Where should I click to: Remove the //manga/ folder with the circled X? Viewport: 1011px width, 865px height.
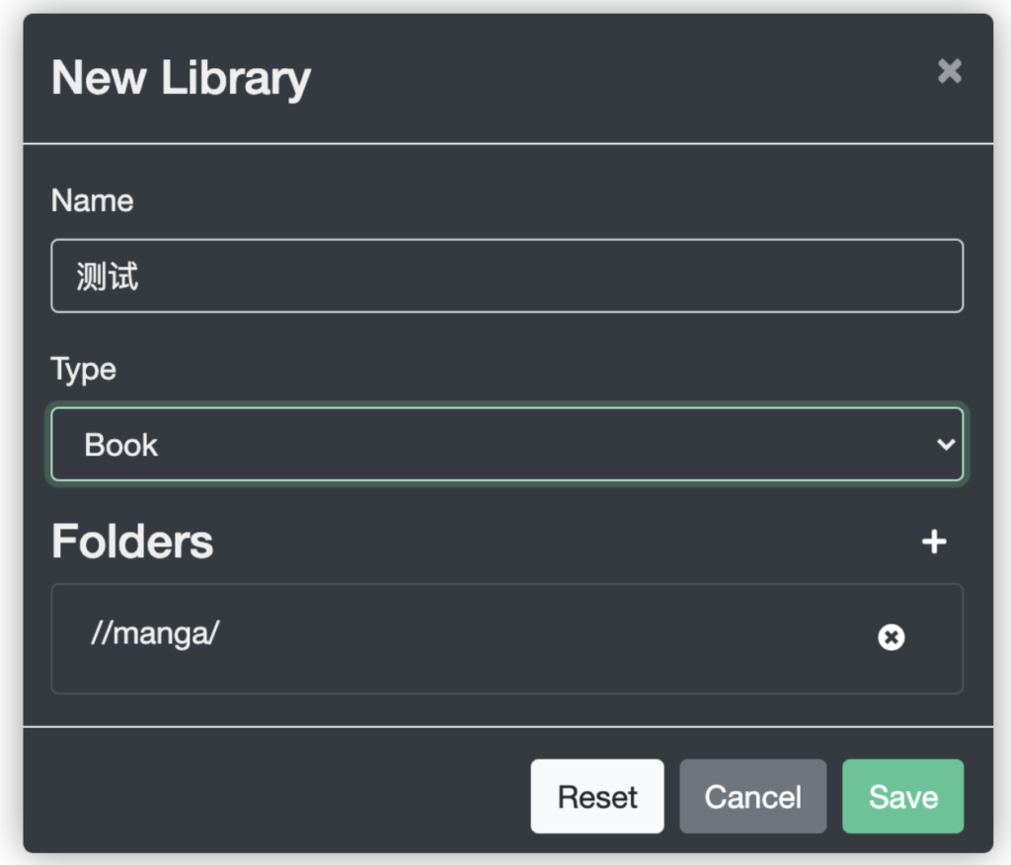(x=892, y=637)
